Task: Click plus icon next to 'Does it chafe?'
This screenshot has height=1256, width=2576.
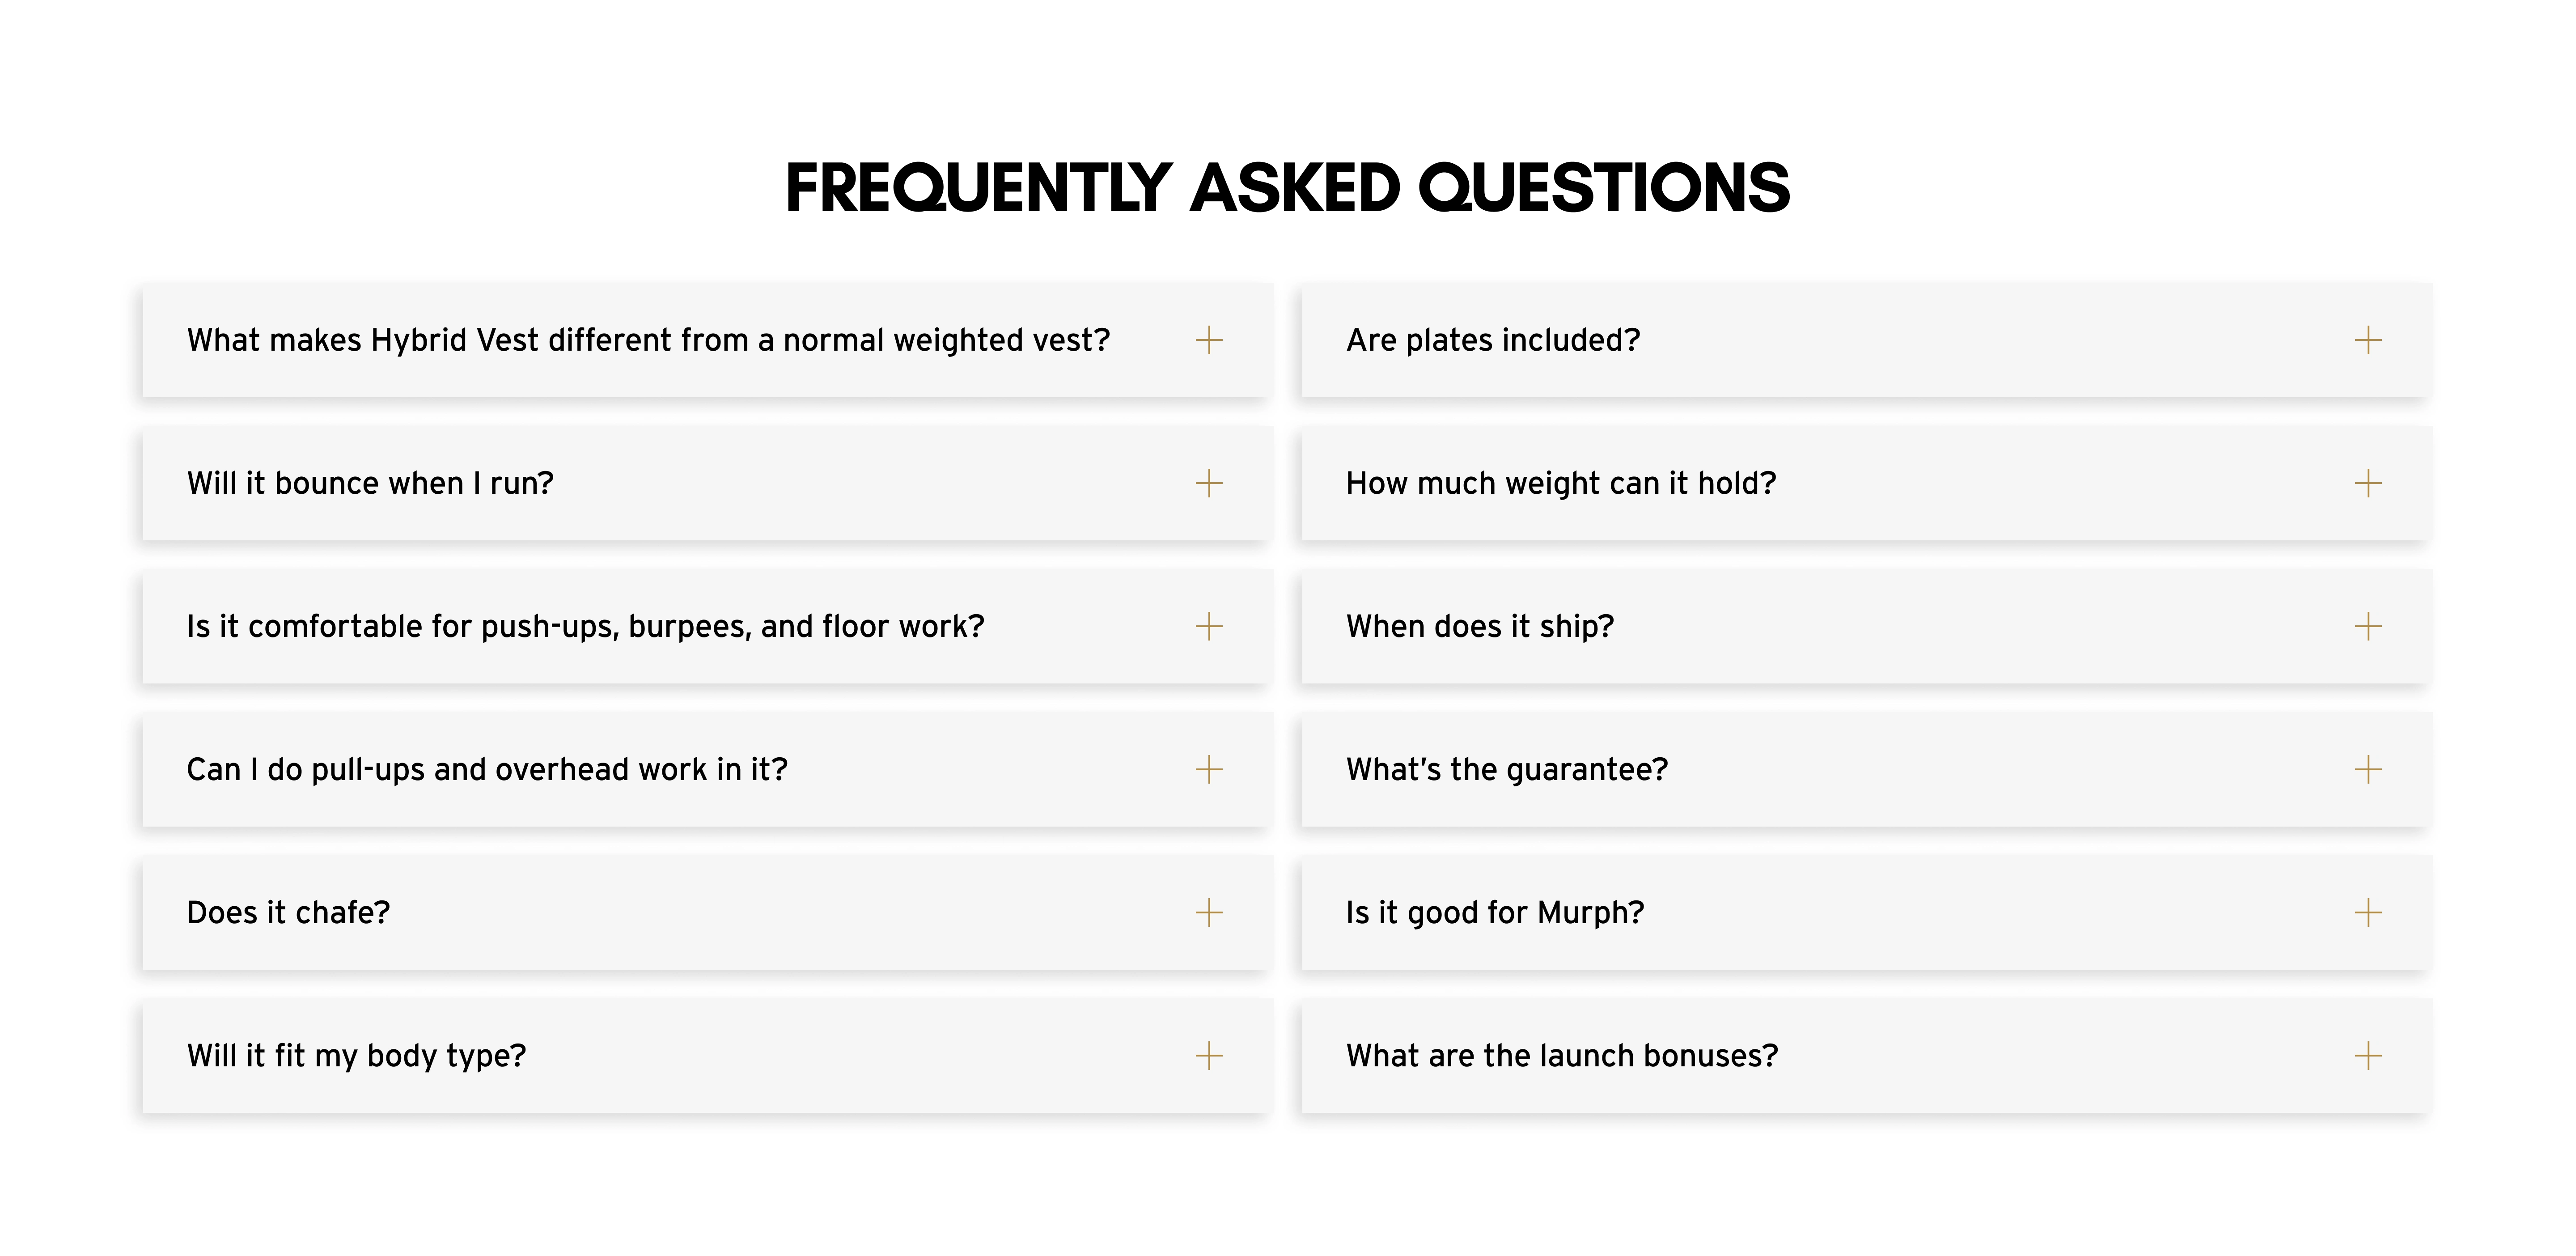Action: point(1208,912)
